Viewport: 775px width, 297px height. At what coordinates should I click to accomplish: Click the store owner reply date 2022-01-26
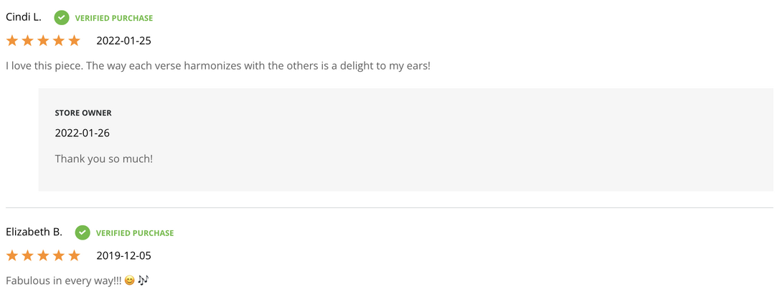coord(82,133)
